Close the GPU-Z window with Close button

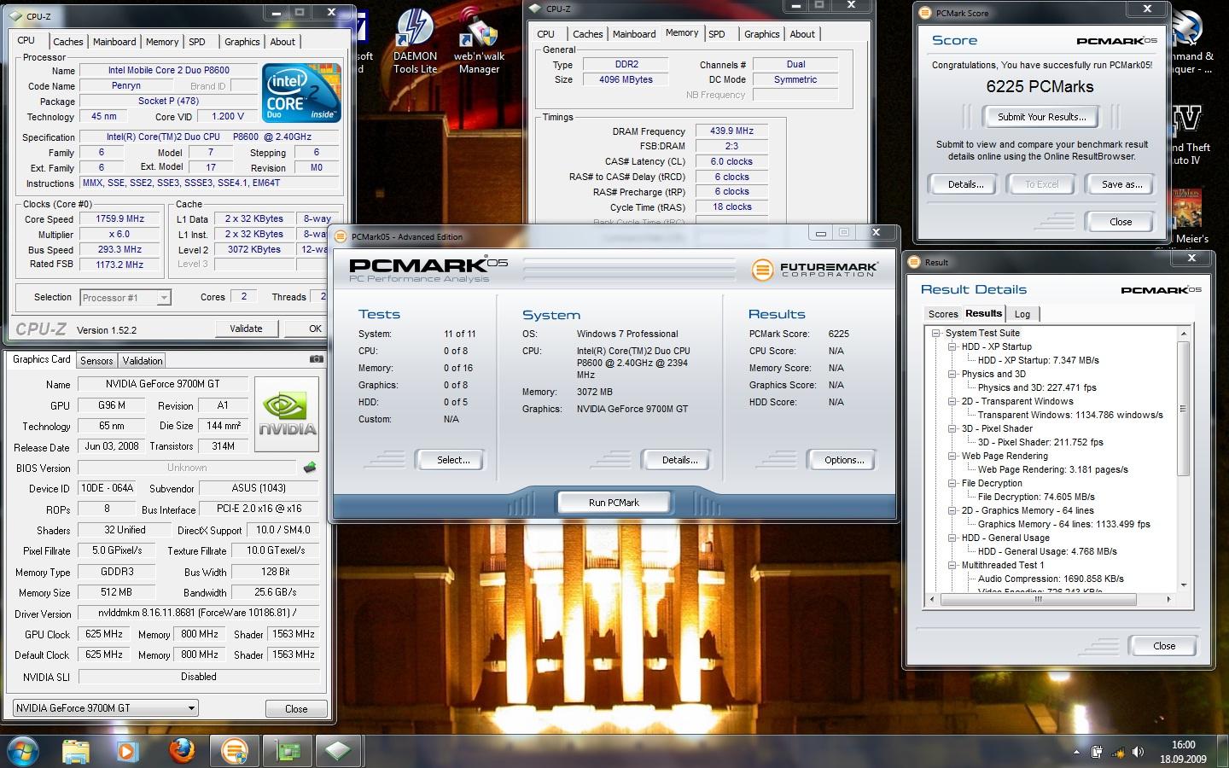[x=296, y=709]
